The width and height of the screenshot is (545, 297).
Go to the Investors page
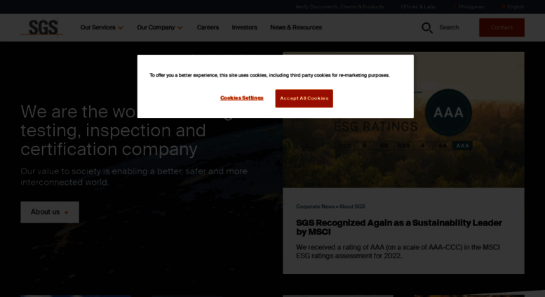[244, 27]
